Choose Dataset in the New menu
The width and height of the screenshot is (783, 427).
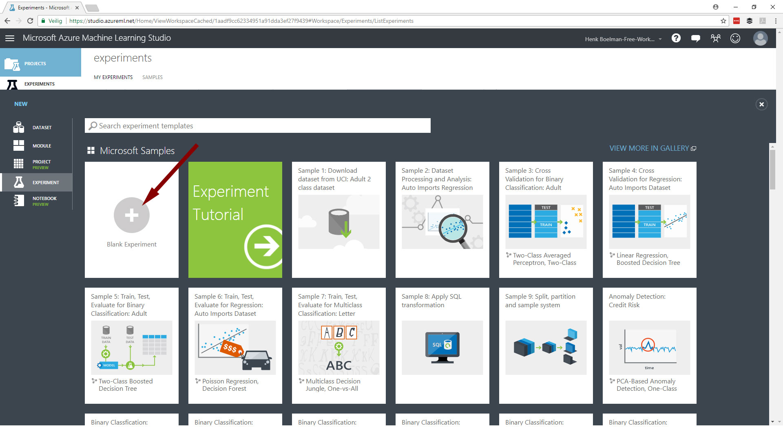coord(37,128)
